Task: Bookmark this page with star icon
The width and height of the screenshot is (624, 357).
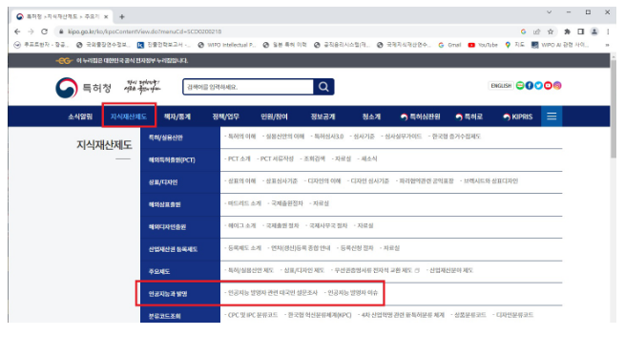Action: pos(551,31)
